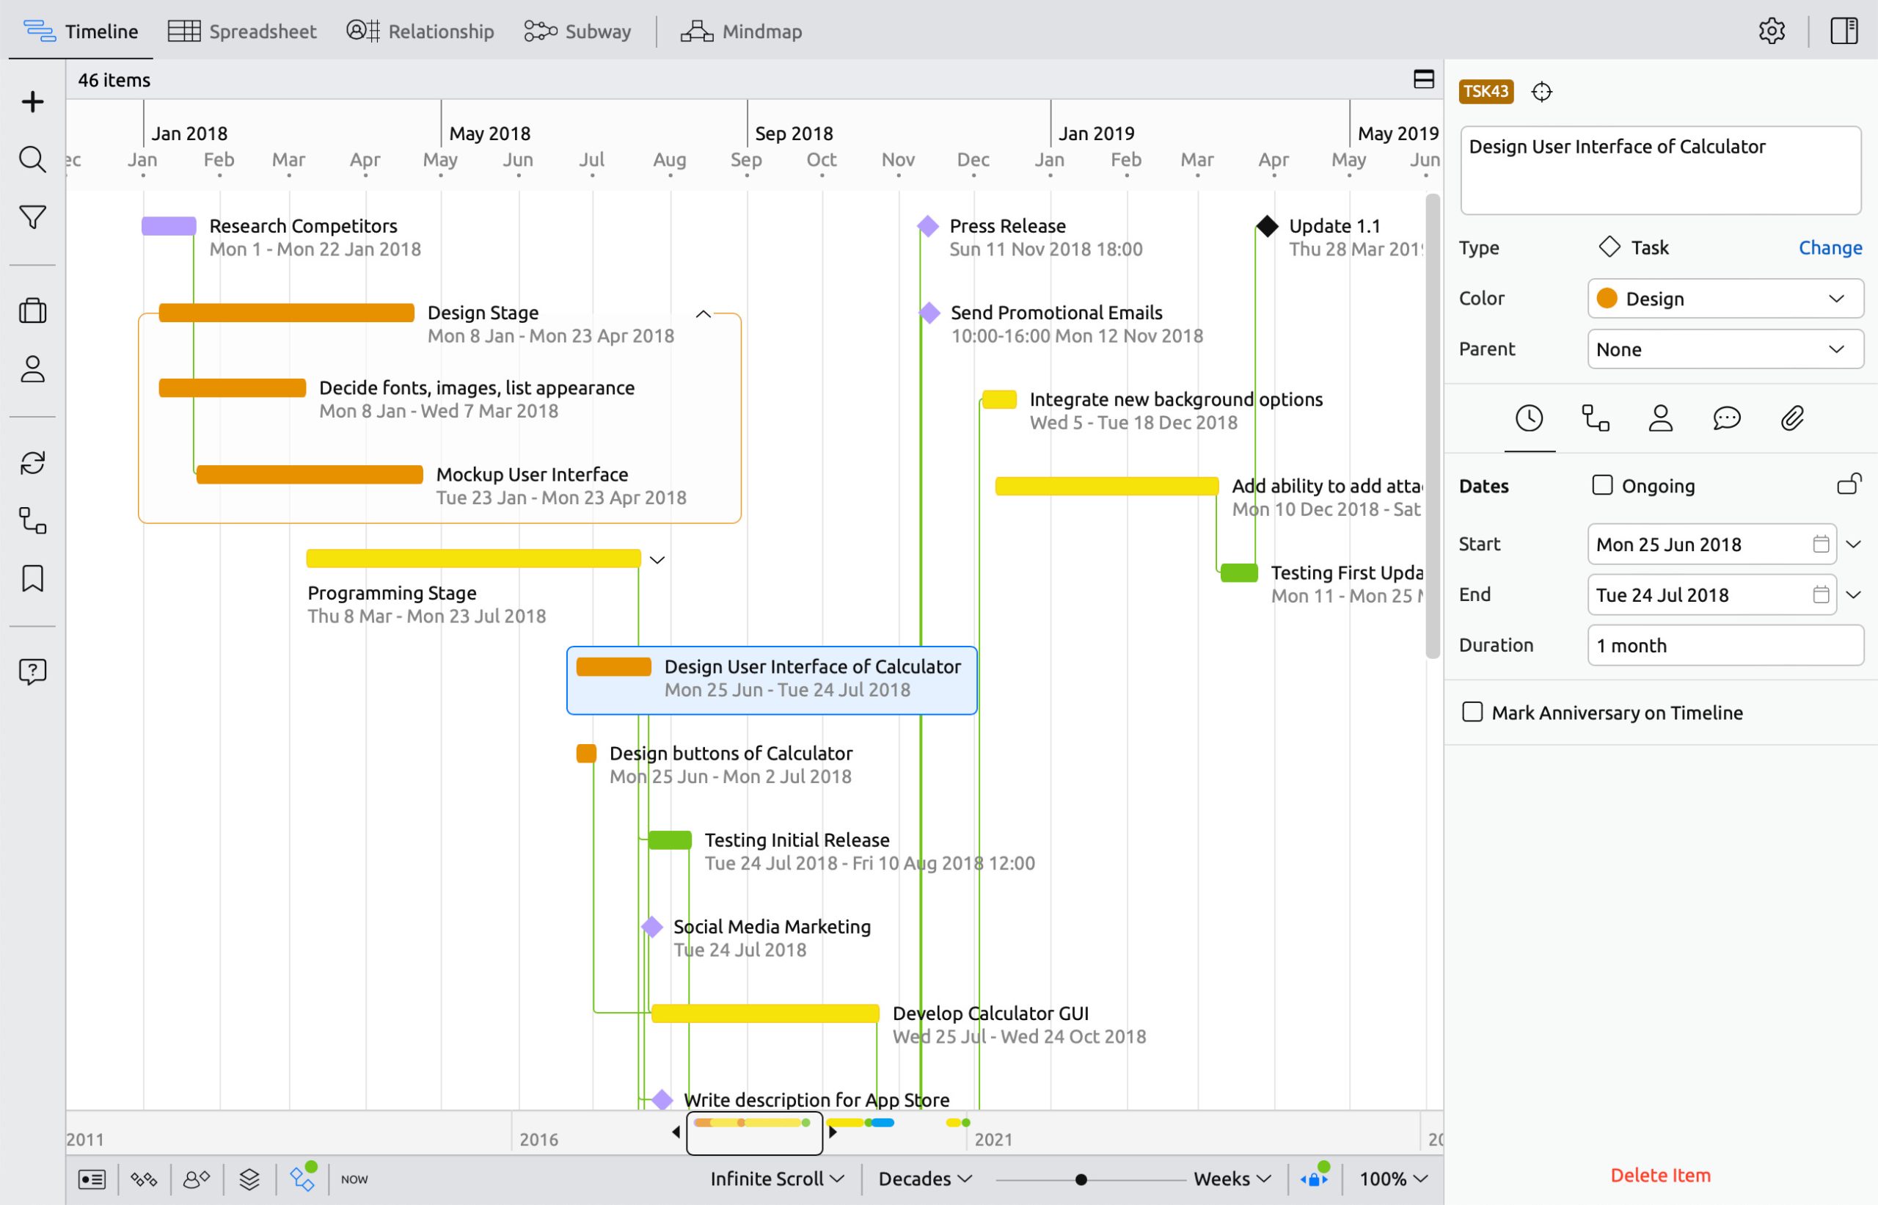Check Mark Anniversary on Timeline
Viewport: 1878px width, 1205px height.
1472,712
